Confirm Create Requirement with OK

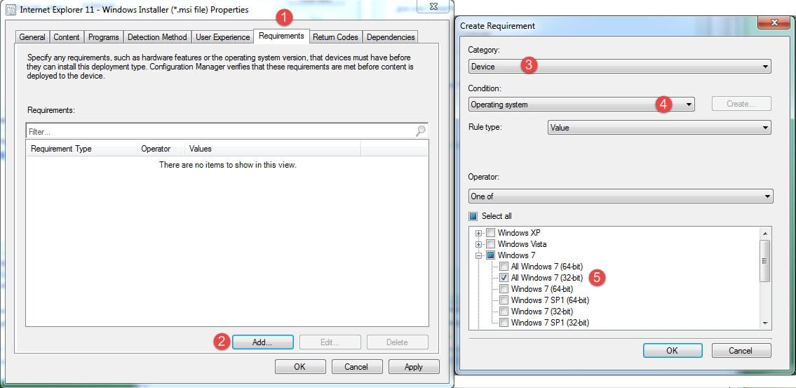point(672,350)
